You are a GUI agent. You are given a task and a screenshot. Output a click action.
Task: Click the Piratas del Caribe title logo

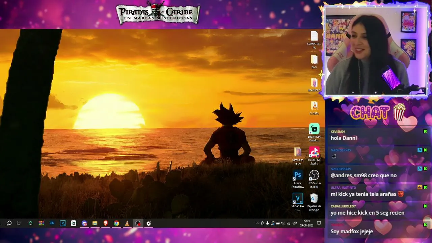tap(158, 13)
